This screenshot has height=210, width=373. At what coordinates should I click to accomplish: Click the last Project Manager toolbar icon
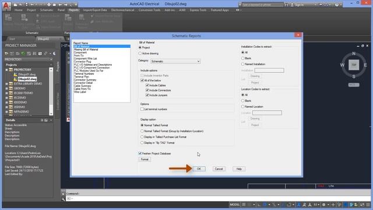tap(54, 54)
